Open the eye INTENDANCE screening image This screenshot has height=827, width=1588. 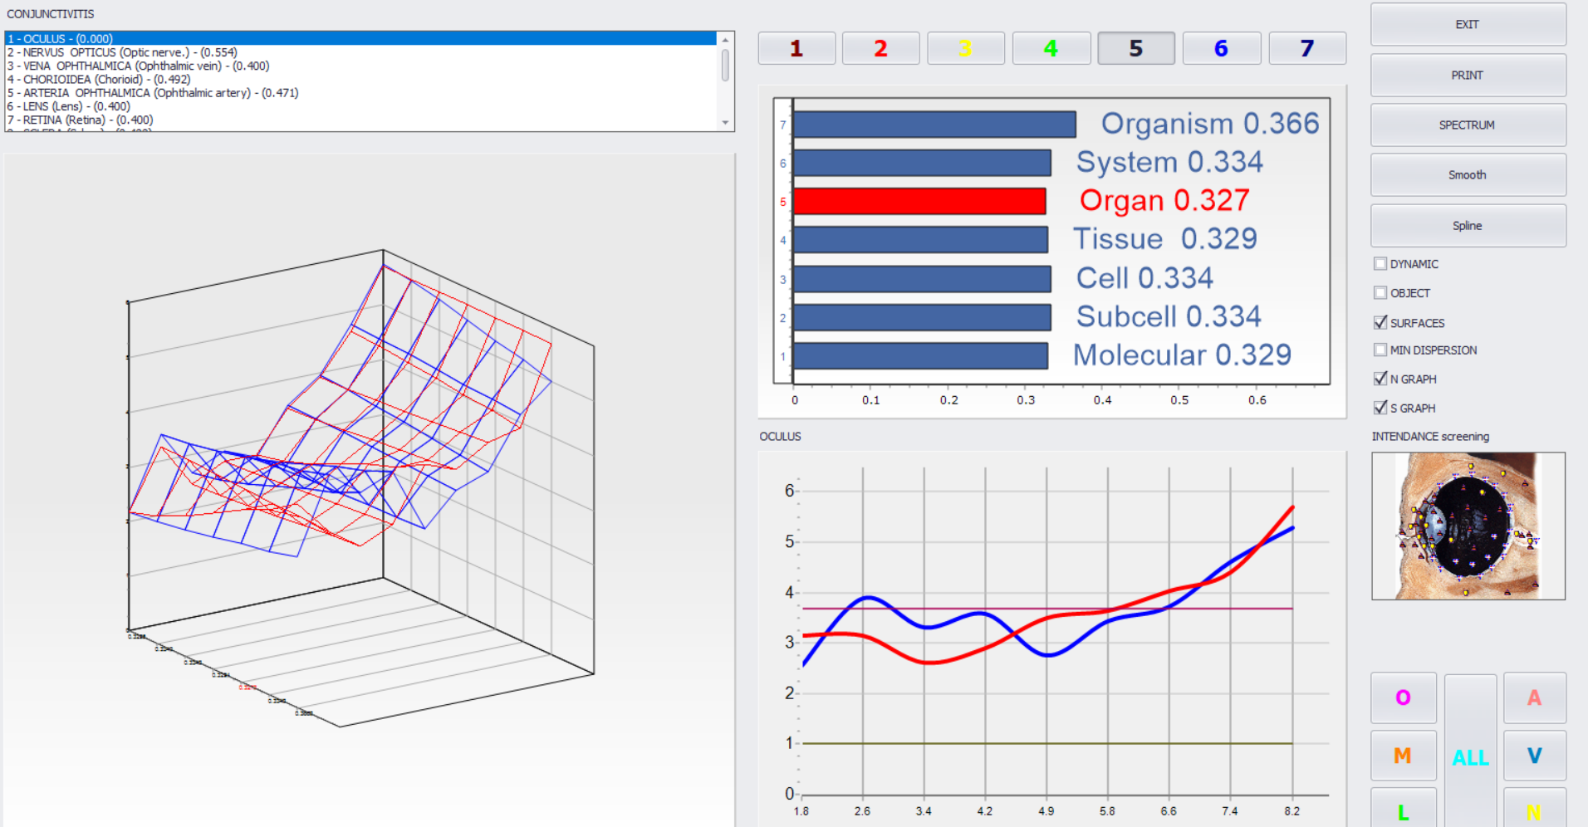pyautogui.click(x=1468, y=526)
